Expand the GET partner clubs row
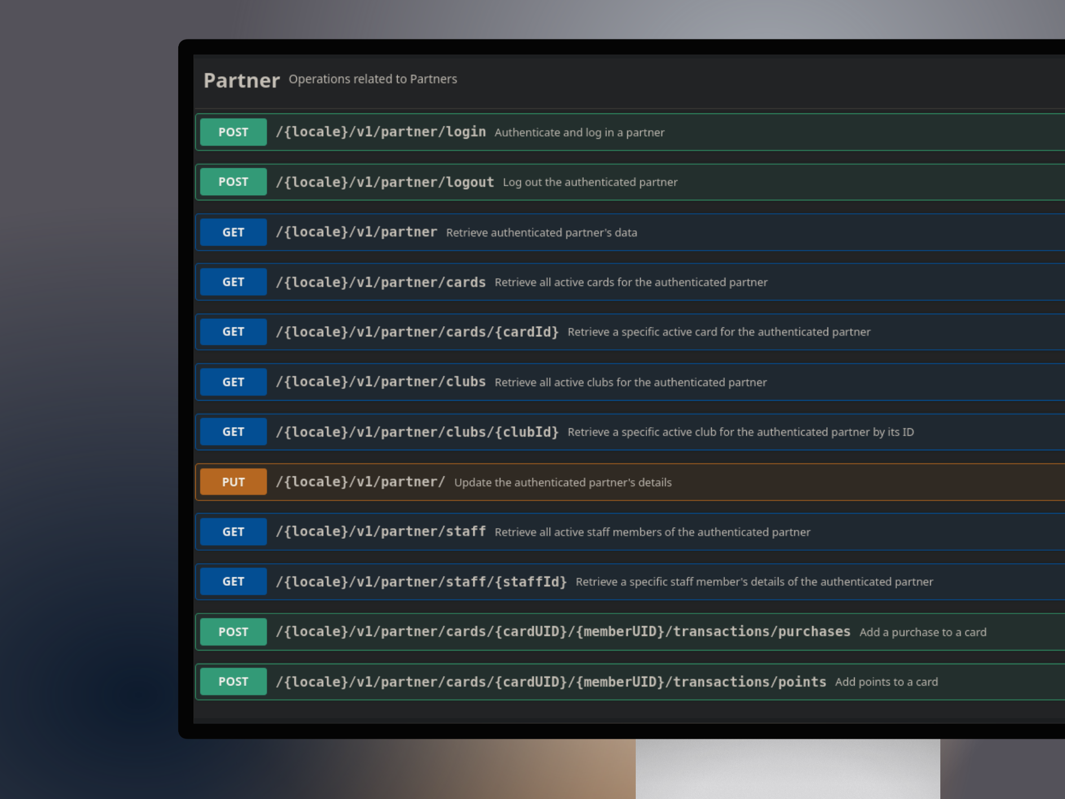1065x799 pixels. 380,382
